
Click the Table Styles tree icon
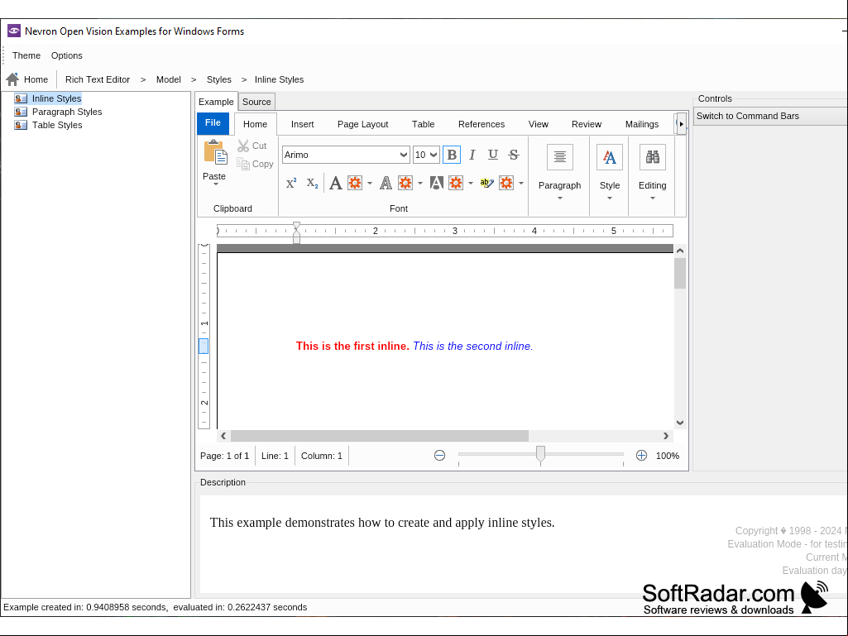[x=21, y=125]
